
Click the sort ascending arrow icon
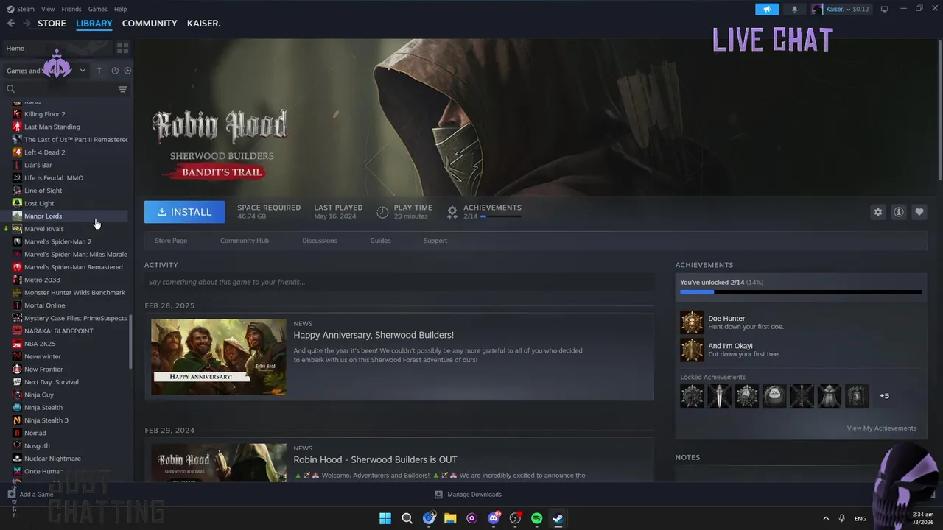99,71
